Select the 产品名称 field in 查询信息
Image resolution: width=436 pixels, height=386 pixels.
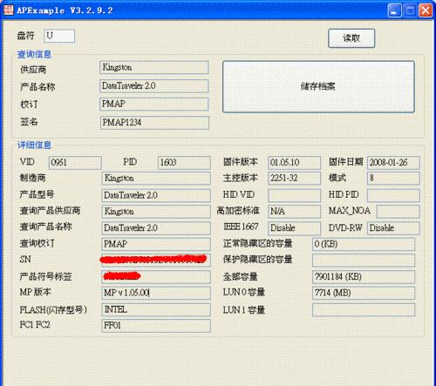coord(154,86)
